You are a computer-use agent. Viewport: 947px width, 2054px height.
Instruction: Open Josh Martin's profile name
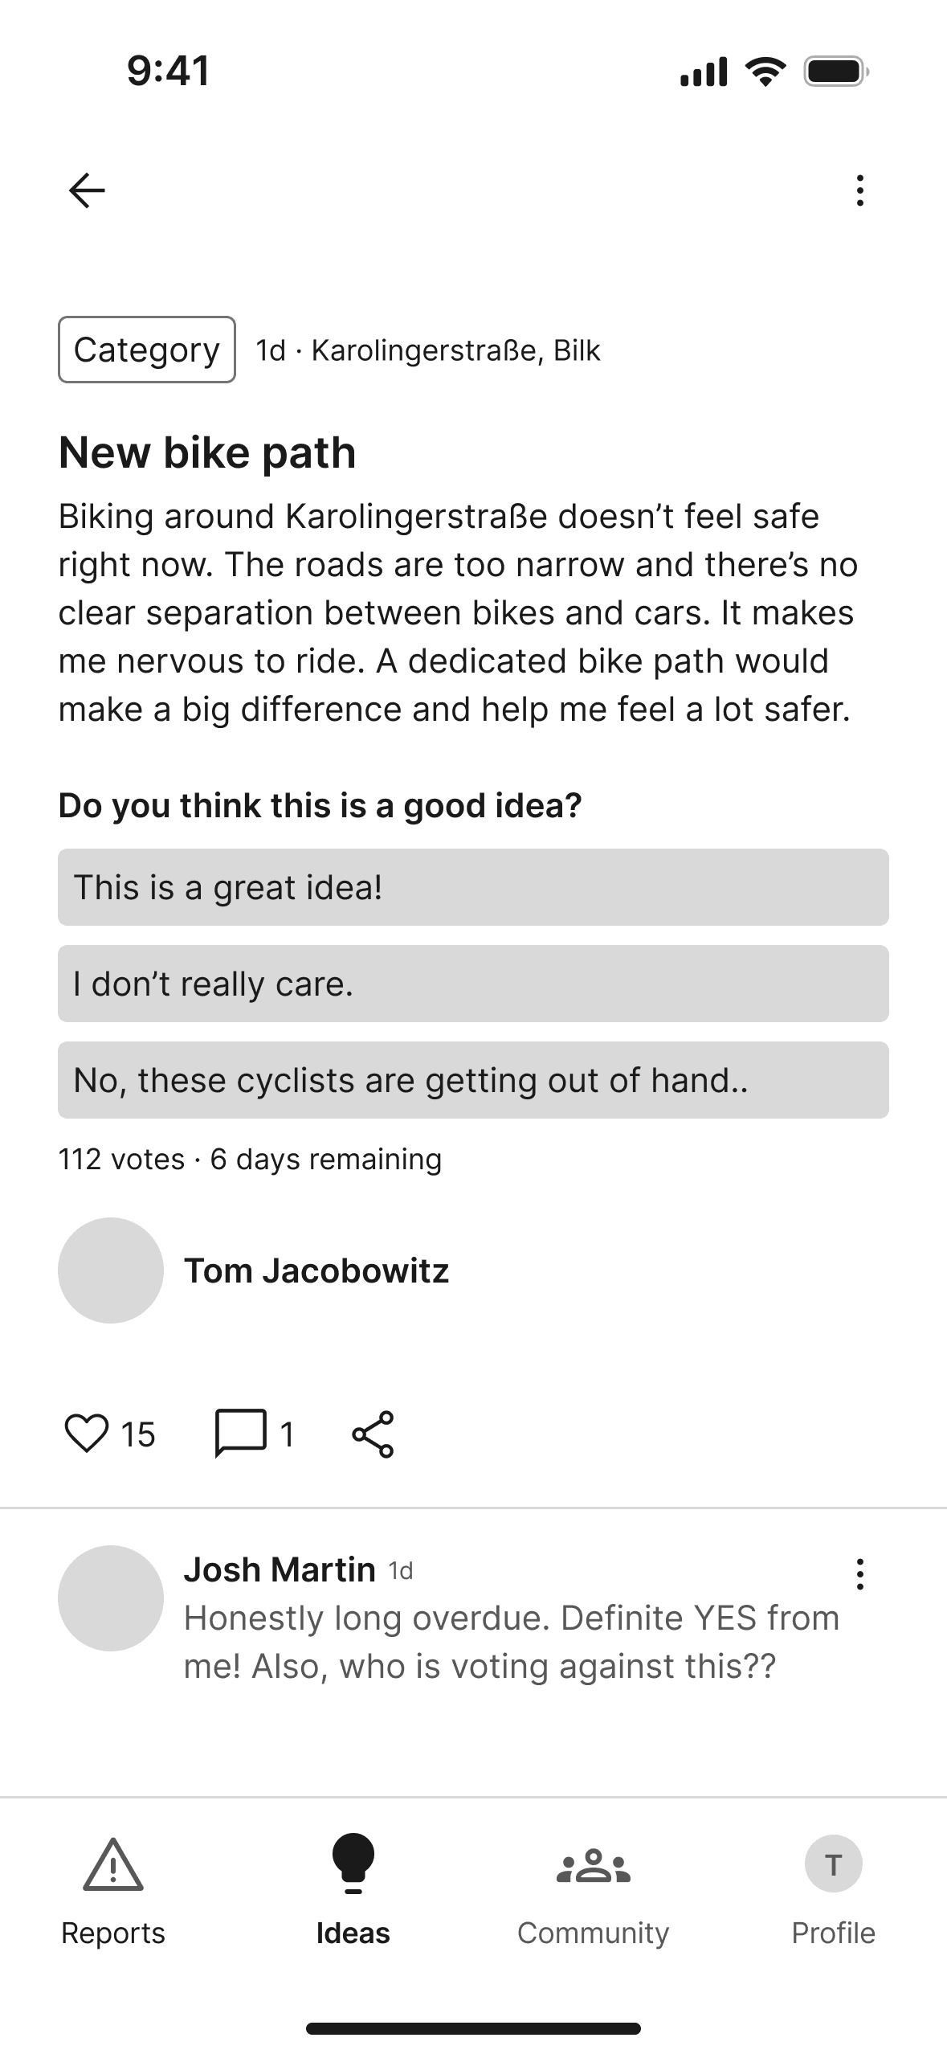pyautogui.click(x=280, y=1569)
